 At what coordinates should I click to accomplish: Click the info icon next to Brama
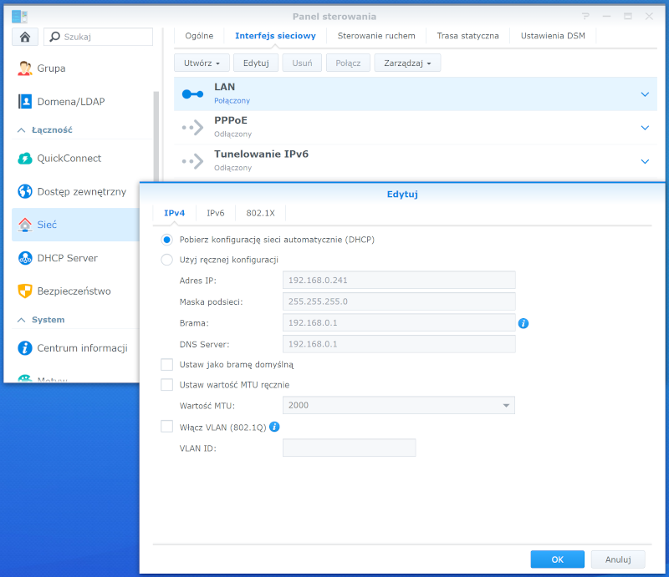[x=523, y=323]
